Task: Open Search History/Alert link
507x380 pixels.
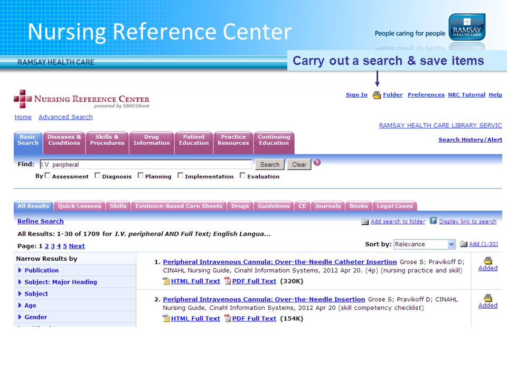Action: coord(470,139)
